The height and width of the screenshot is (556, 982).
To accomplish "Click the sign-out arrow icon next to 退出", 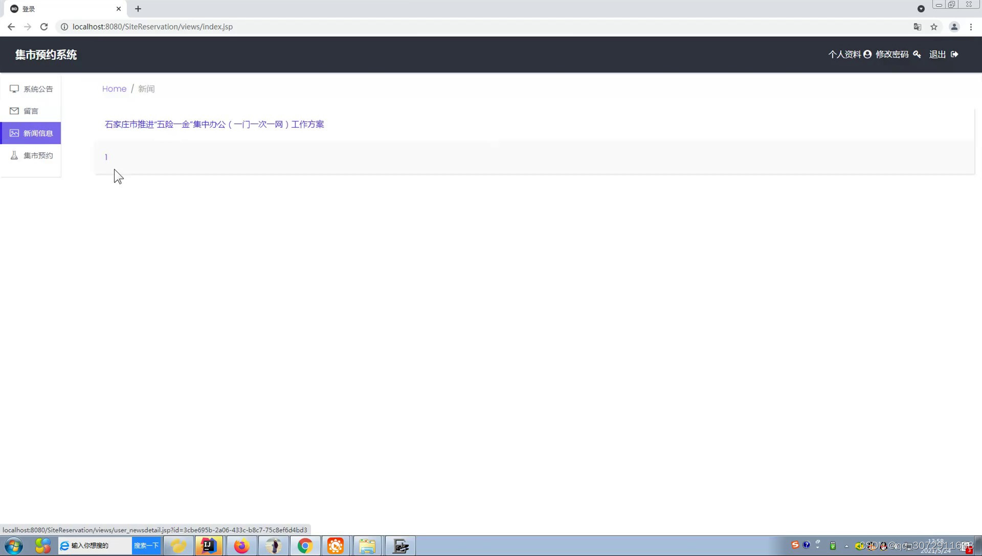I will [x=954, y=54].
